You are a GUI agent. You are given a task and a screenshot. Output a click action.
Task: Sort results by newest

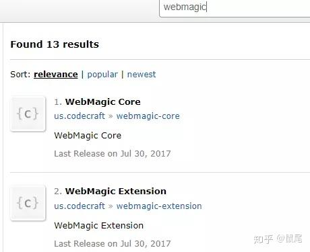coord(142,75)
